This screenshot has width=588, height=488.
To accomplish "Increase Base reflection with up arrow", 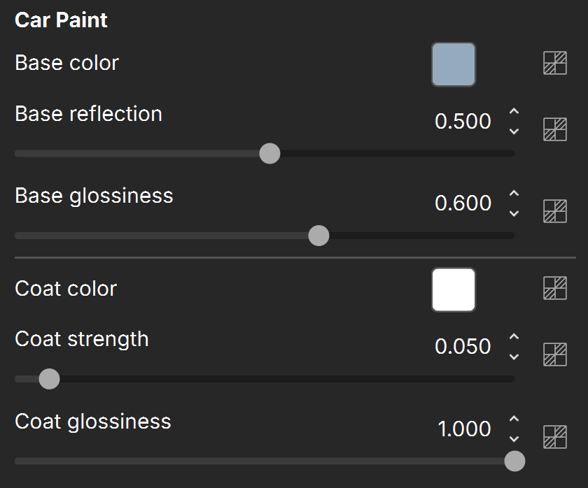I will click(x=514, y=111).
